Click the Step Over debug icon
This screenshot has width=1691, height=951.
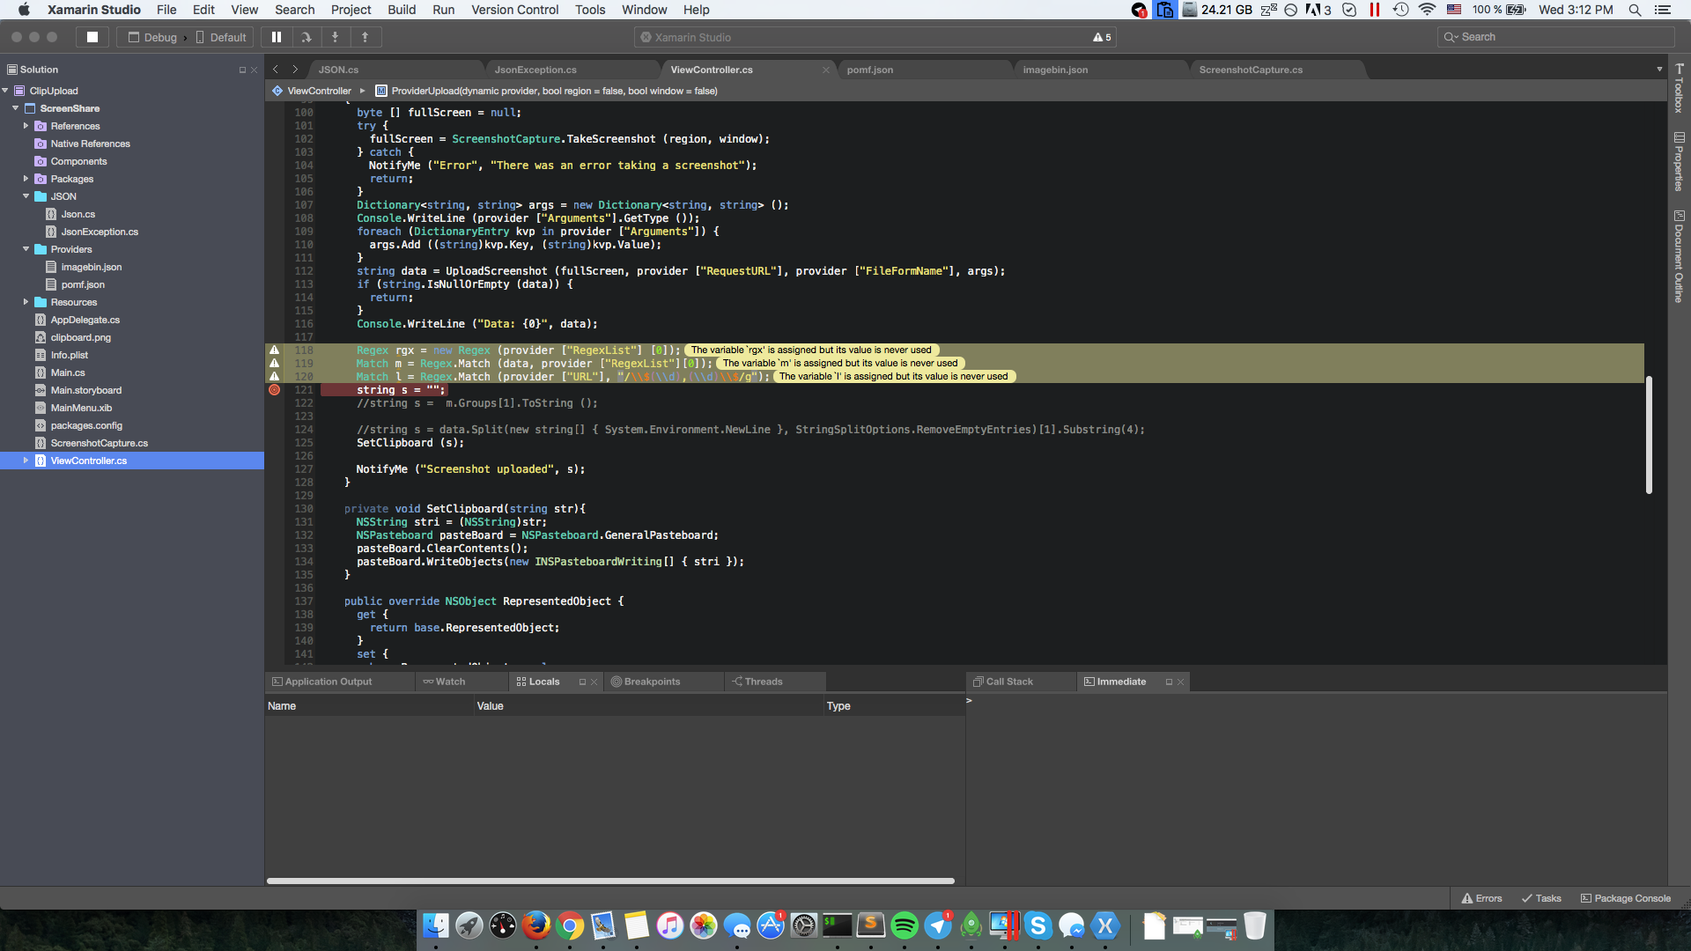[x=306, y=37]
